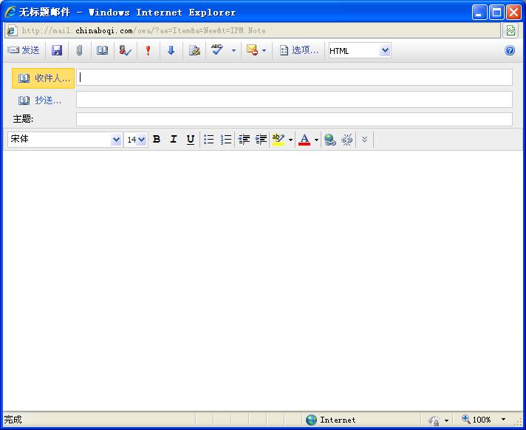Click the envelope permission icon
This screenshot has height=430, width=526.
(x=252, y=50)
